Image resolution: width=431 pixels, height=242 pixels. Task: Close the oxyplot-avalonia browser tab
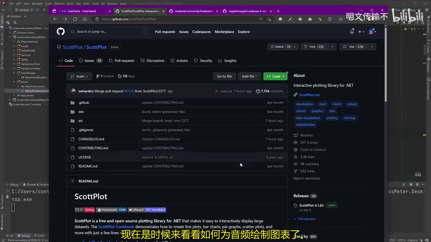tap(271, 11)
